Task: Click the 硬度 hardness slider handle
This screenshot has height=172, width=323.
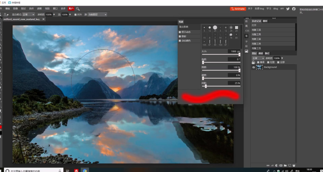Action: [x=203, y=78]
